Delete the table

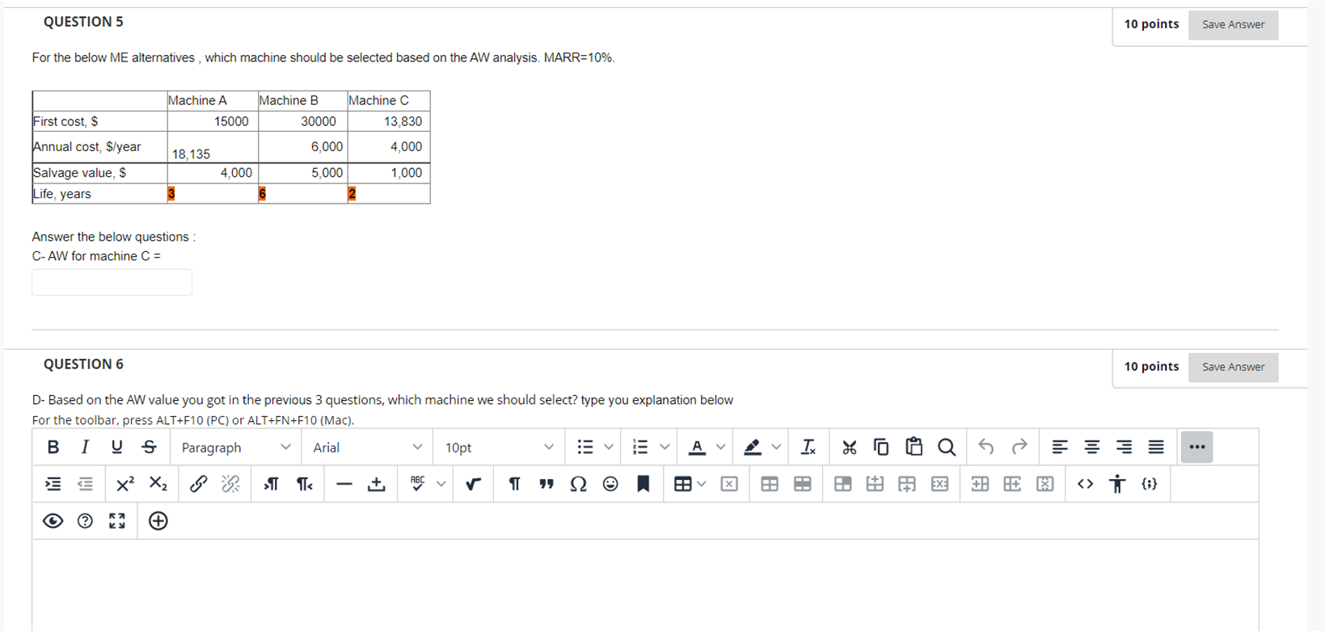pos(729,484)
